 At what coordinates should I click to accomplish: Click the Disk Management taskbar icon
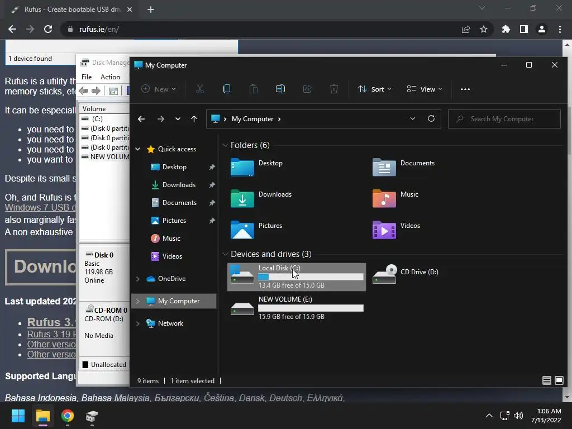(92, 416)
